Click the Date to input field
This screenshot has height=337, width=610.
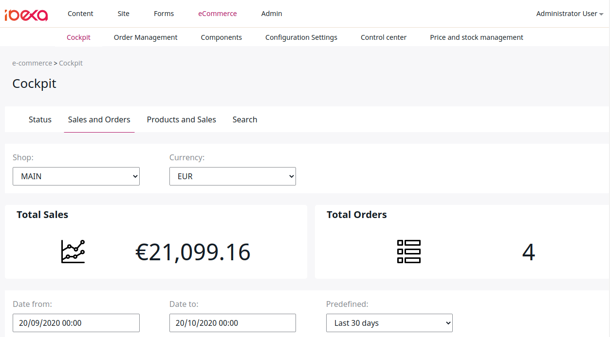click(232, 323)
